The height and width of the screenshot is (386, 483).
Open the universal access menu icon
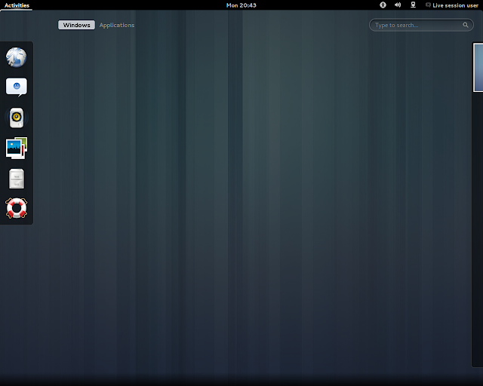click(383, 5)
